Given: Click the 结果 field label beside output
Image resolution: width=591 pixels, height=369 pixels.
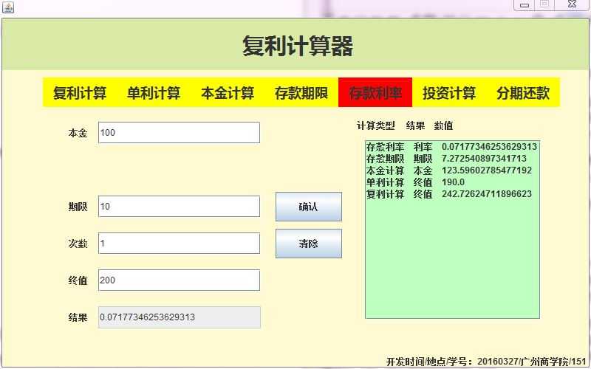Looking at the screenshot, I should [78, 317].
